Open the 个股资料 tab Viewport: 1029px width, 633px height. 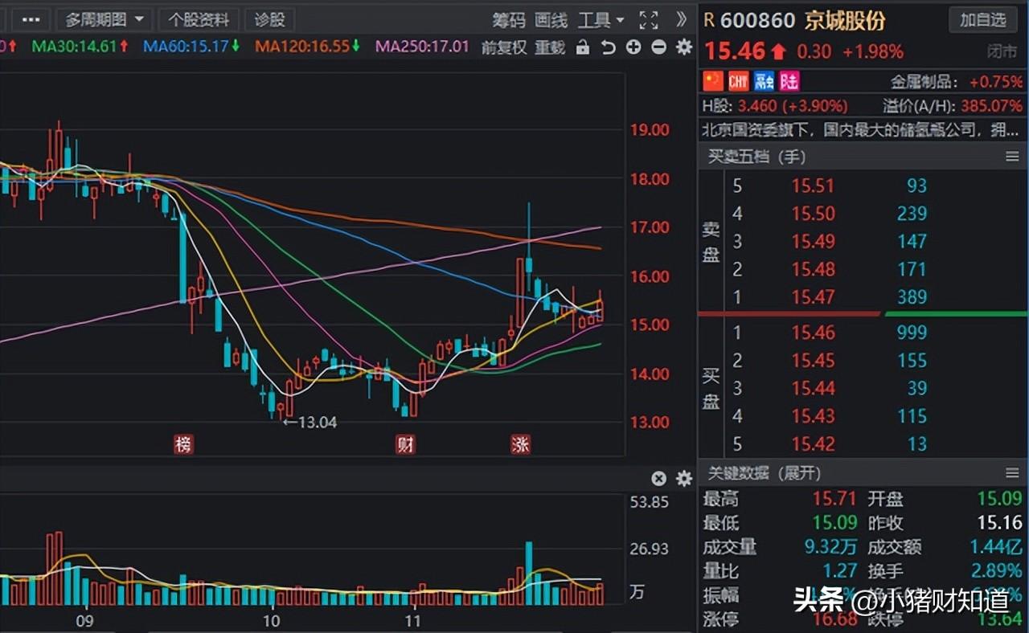(x=199, y=19)
